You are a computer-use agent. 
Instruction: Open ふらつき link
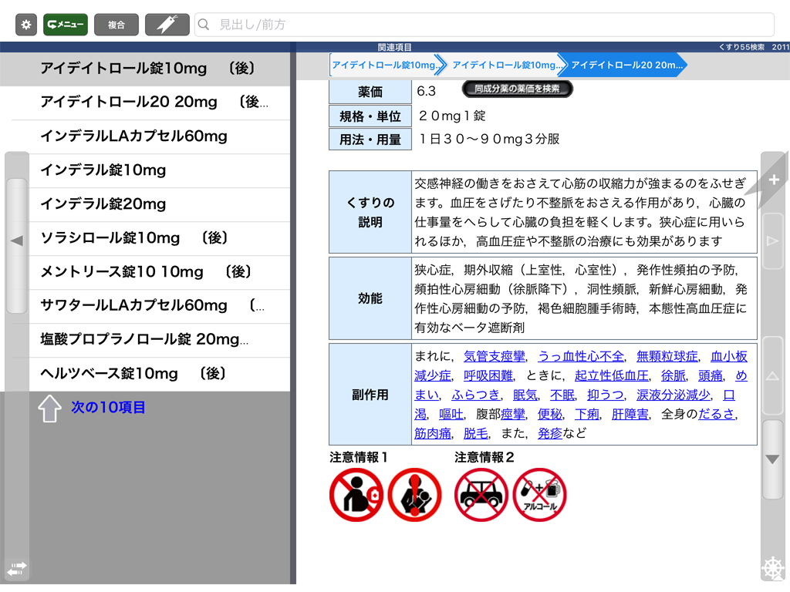click(475, 395)
